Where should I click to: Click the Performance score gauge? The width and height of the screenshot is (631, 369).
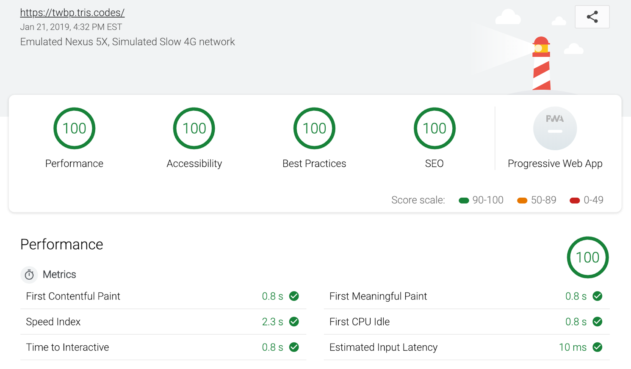point(74,128)
